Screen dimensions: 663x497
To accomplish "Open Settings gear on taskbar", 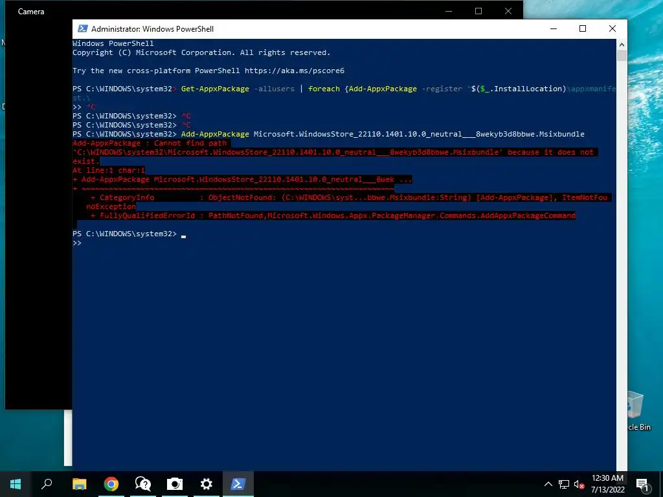I will (x=207, y=484).
